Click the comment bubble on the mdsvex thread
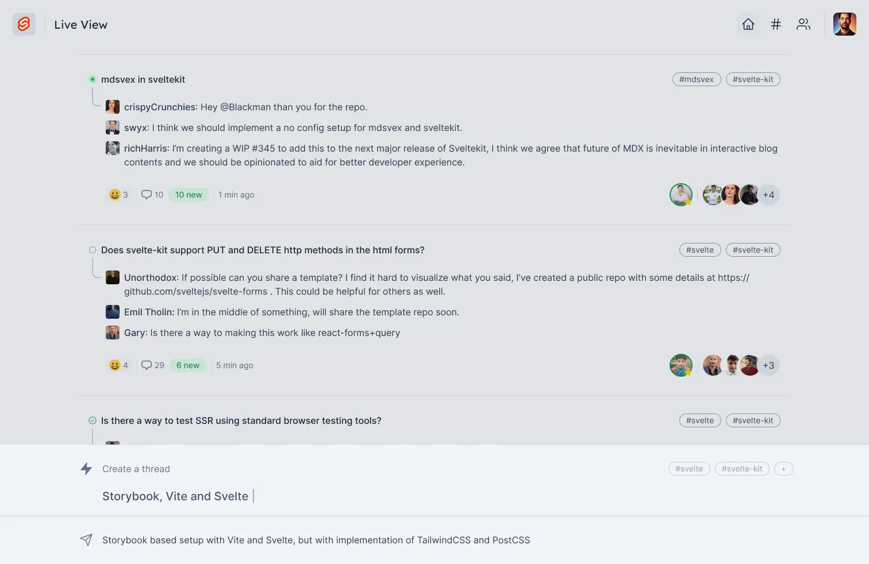This screenshot has width=869, height=564. point(147,194)
